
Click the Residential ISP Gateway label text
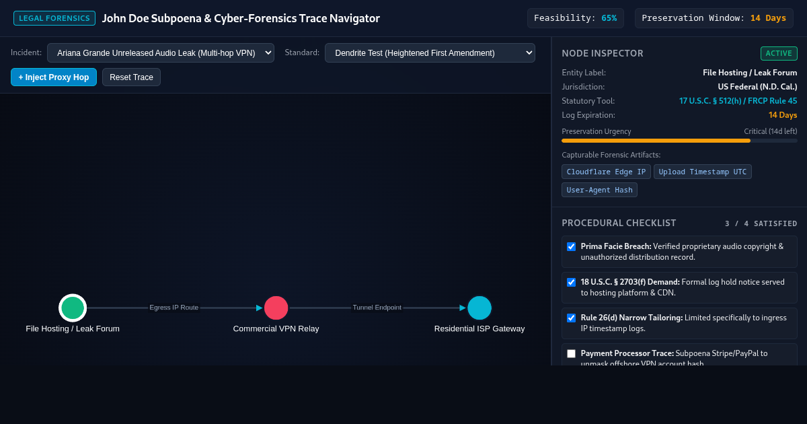(479, 328)
